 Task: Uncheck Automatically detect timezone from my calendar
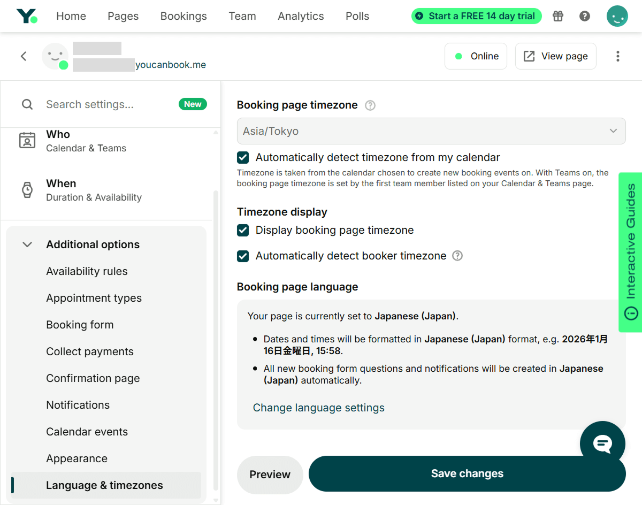[243, 157]
